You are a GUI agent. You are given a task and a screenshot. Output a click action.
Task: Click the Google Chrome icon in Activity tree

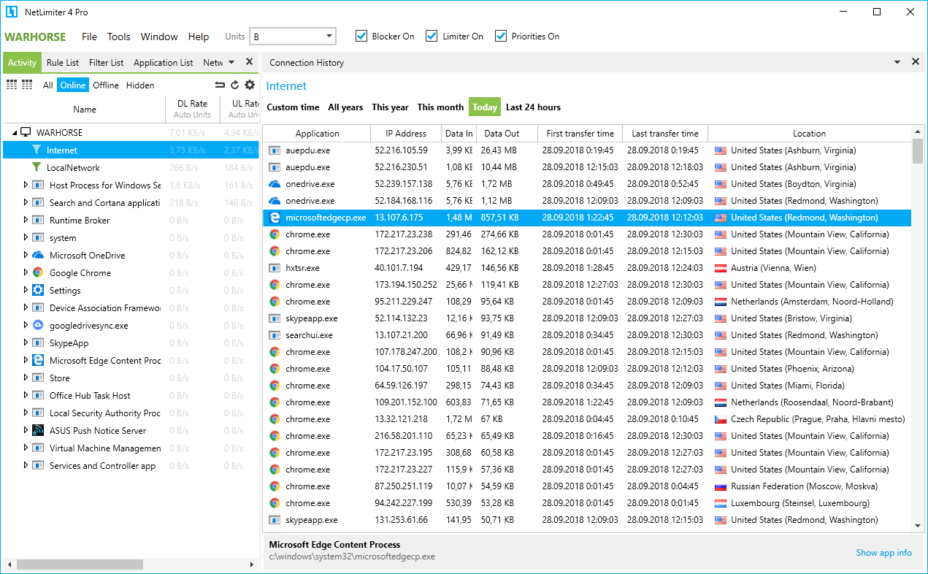(x=38, y=272)
